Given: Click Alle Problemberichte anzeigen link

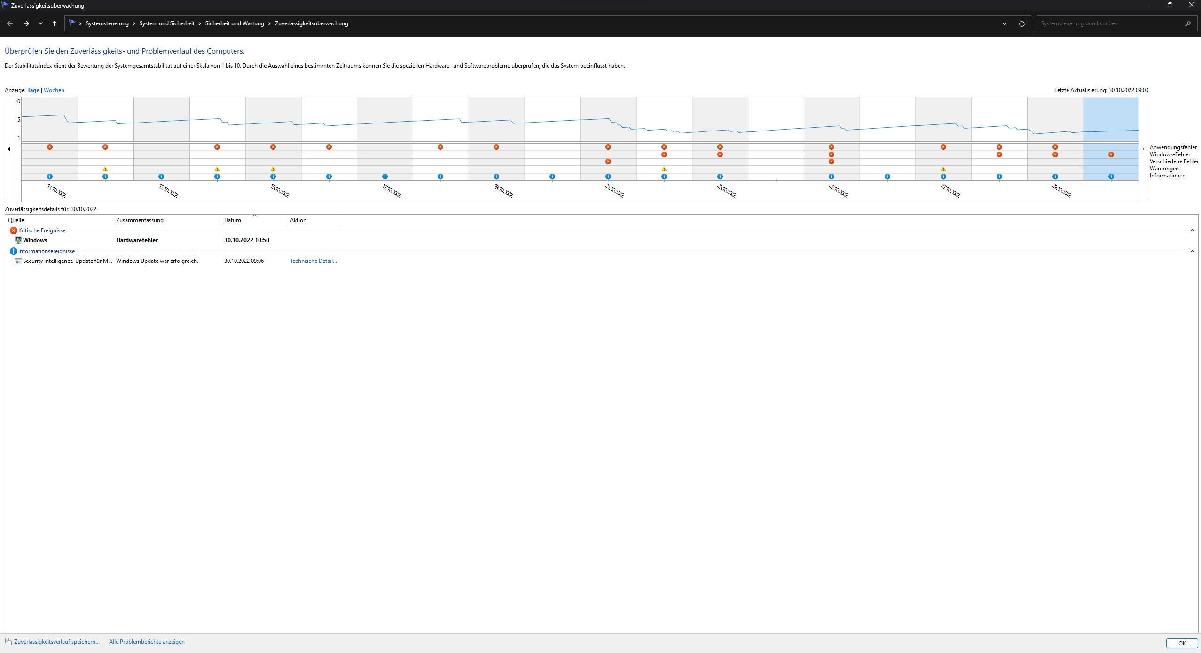Looking at the screenshot, I should (x=147, y=642).
